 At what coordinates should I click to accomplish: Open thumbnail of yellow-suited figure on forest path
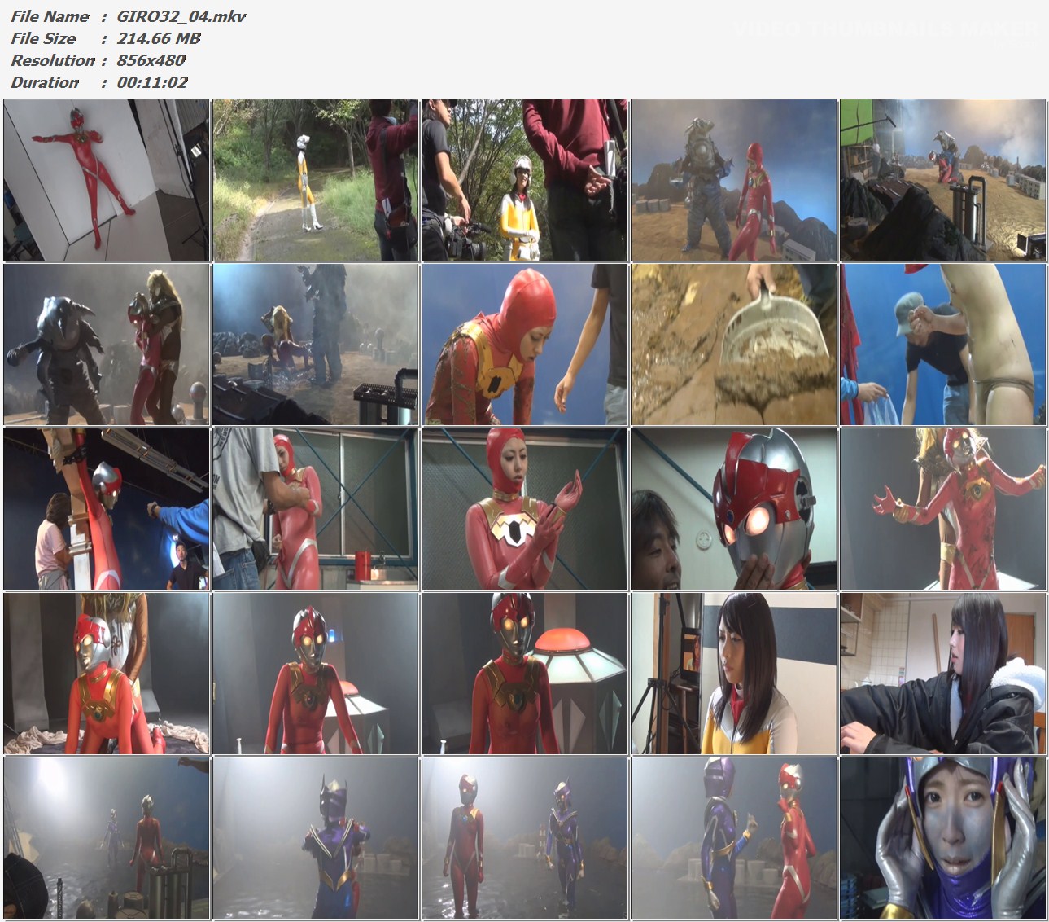316,180
